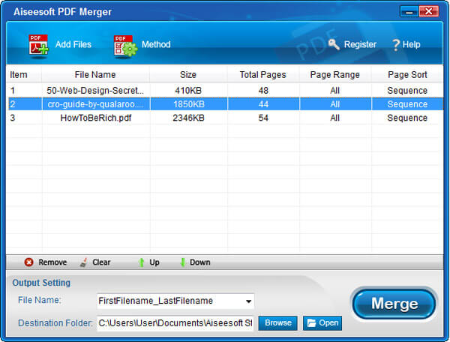The height and width of the screenshot is (342, 450).
Task: Click the Register text link
Action: click(x=360, y=44)
